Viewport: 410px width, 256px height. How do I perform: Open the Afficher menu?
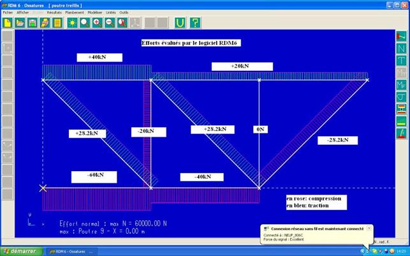(23, 12)
